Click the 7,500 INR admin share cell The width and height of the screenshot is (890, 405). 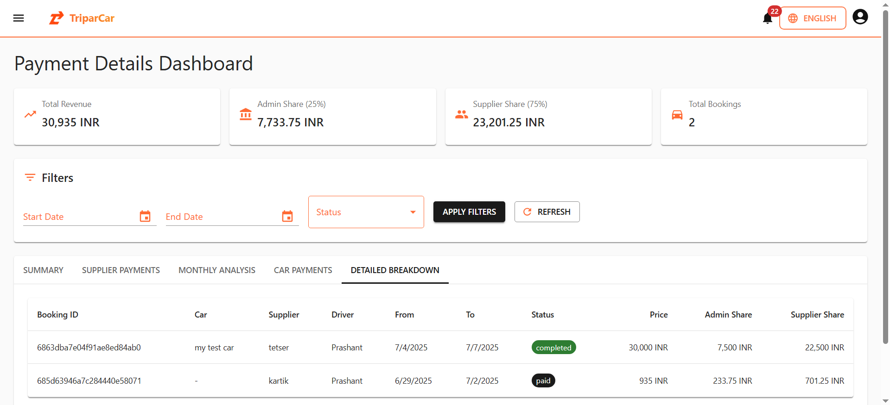point(735,348)
